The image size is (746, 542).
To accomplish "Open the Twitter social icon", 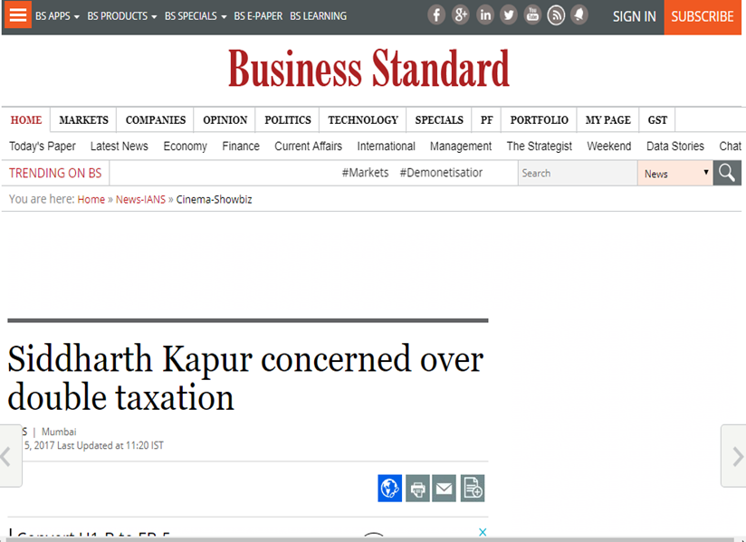I will point(509,15).
